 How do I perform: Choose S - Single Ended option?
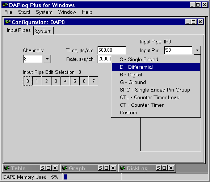click(x=156, y=59)
